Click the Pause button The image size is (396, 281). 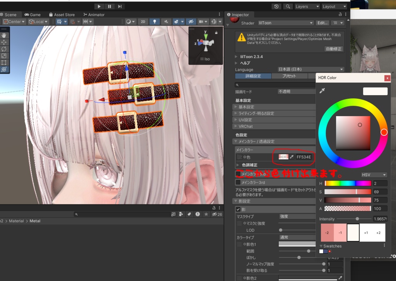click(109, 6)
